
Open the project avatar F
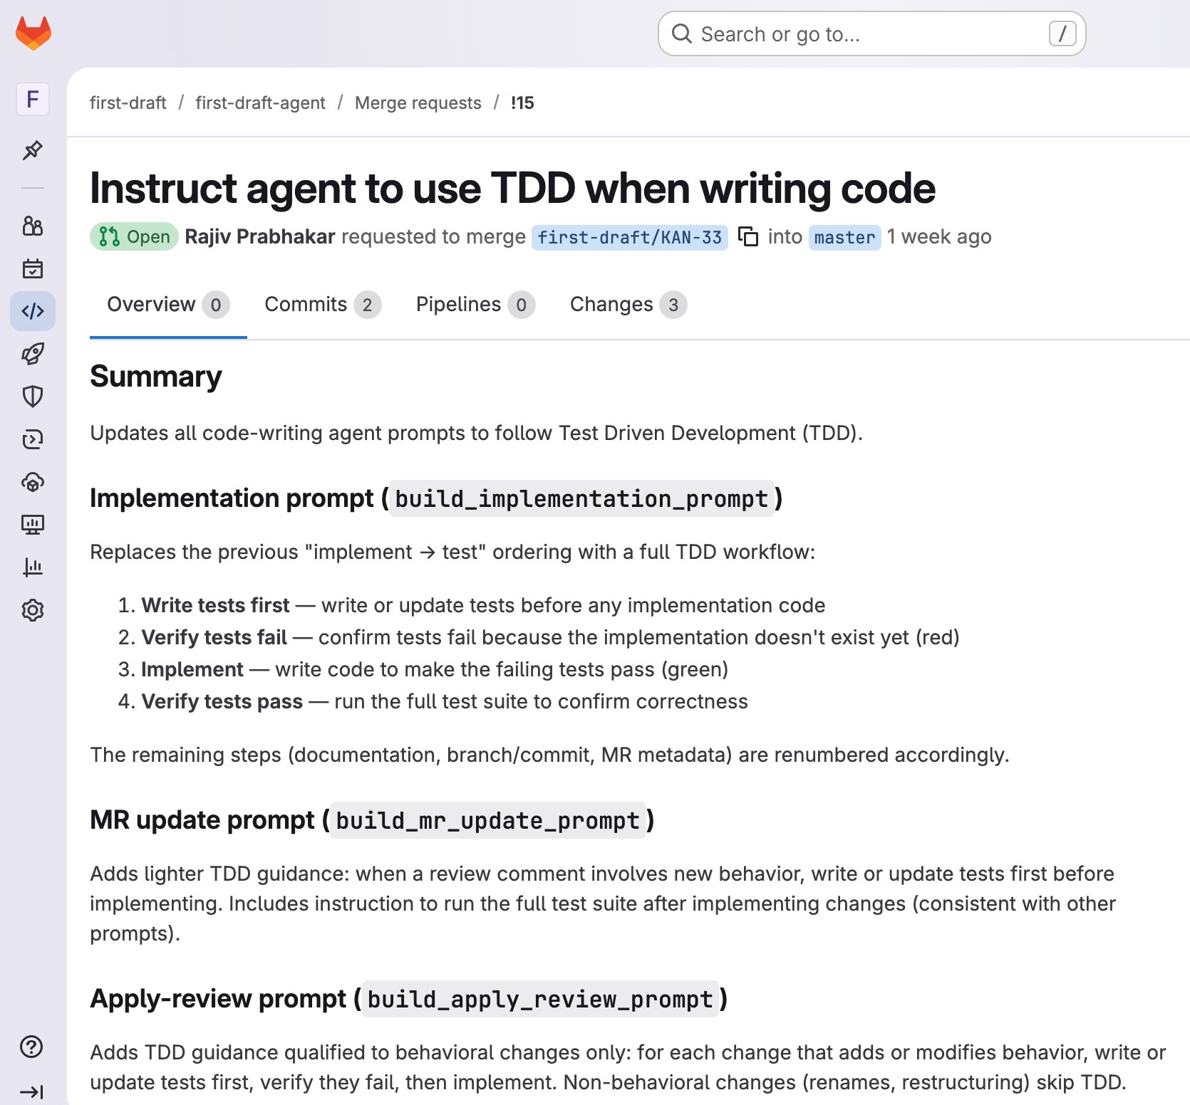pyautogui.click(x=33, y=99)
